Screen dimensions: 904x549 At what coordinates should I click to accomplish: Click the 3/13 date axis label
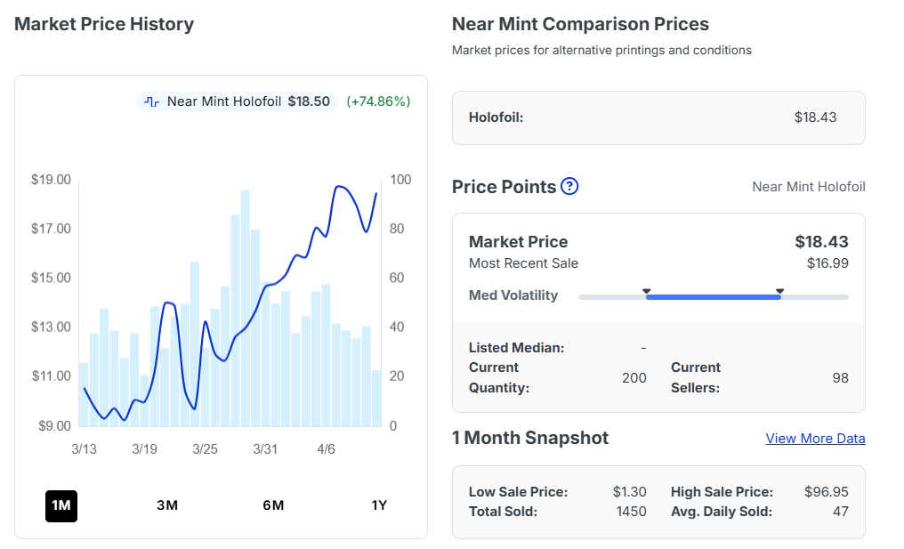[x=84, y=449]
